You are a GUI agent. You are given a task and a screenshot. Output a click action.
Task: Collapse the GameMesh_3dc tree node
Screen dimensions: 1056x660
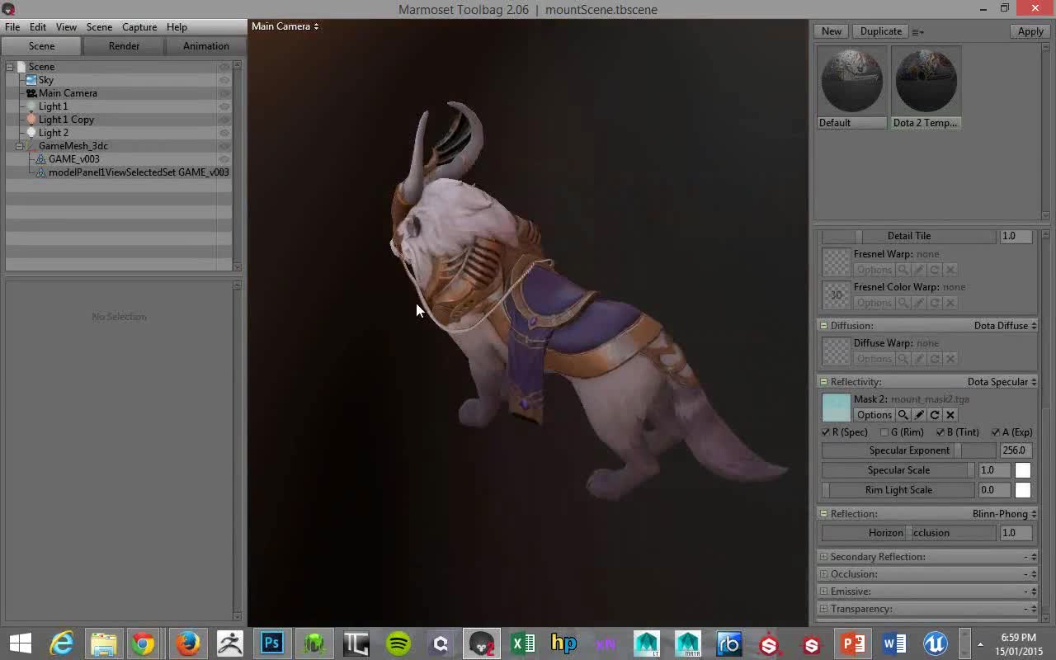pos(20,146)
